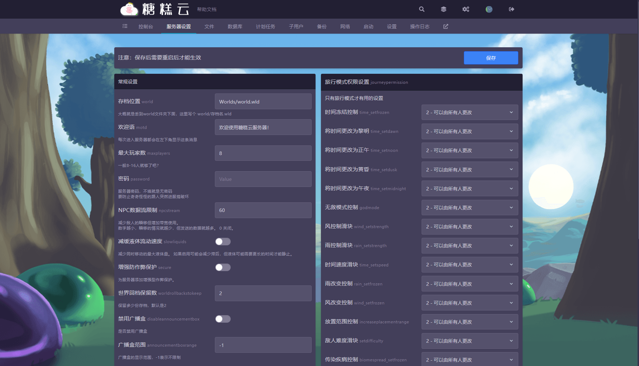Open the 无敌模式控制 godmode dropdown
This screenshot has width=639, height=366.
[x=470, y=208]
